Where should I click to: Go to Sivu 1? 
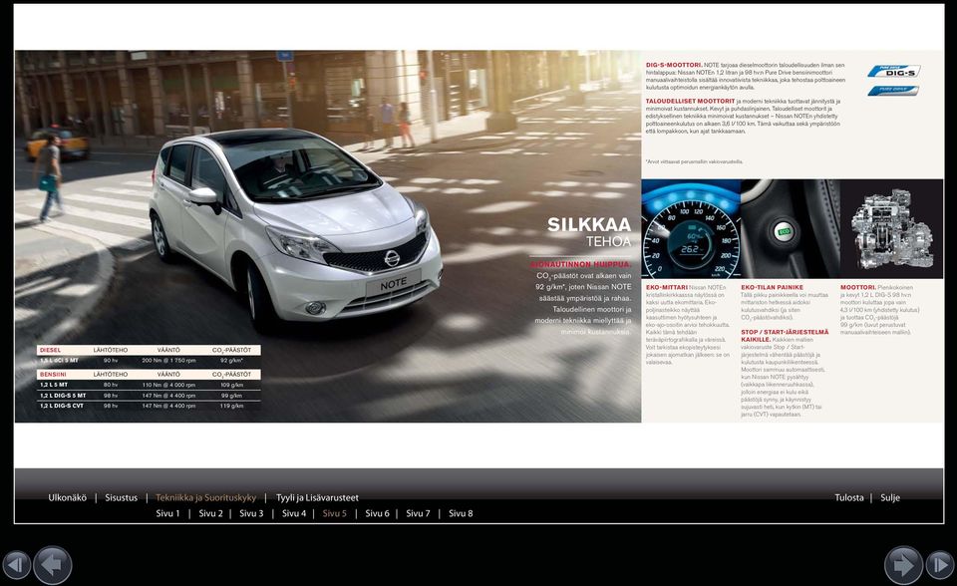pyautogui.click(x=167, y=513)
